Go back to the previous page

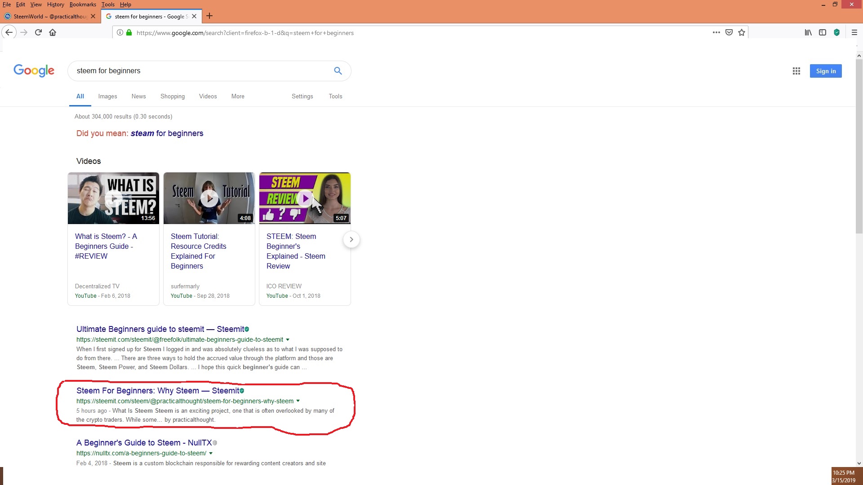[x=9, y=32]
